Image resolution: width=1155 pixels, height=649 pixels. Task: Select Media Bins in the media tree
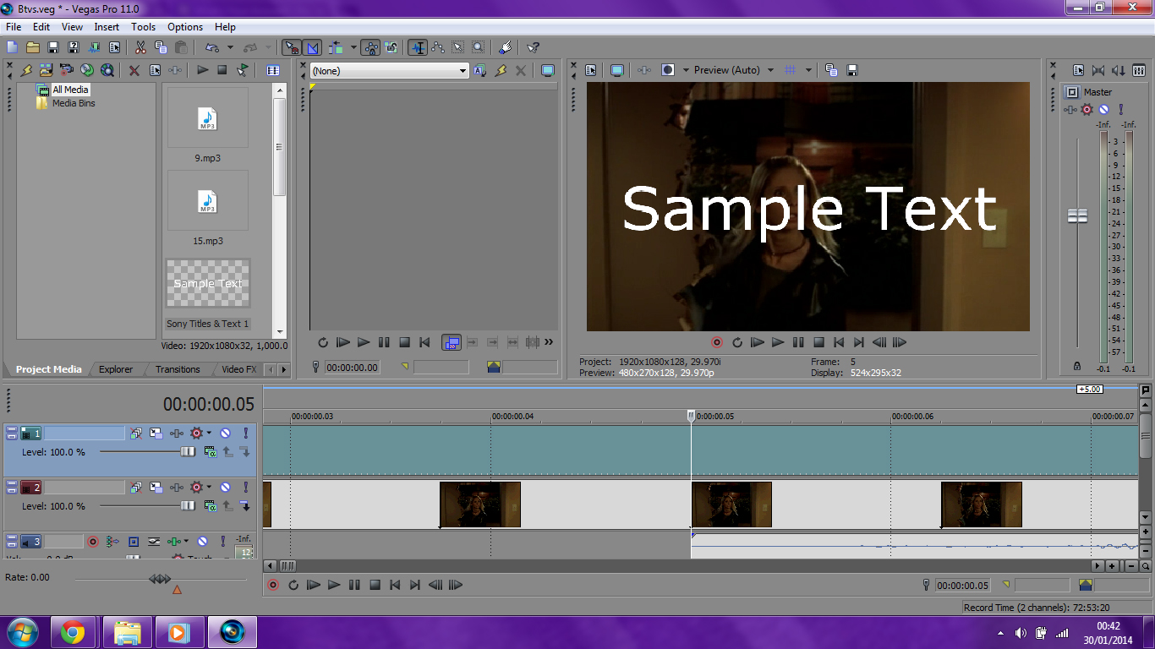(x=74, y=103)
